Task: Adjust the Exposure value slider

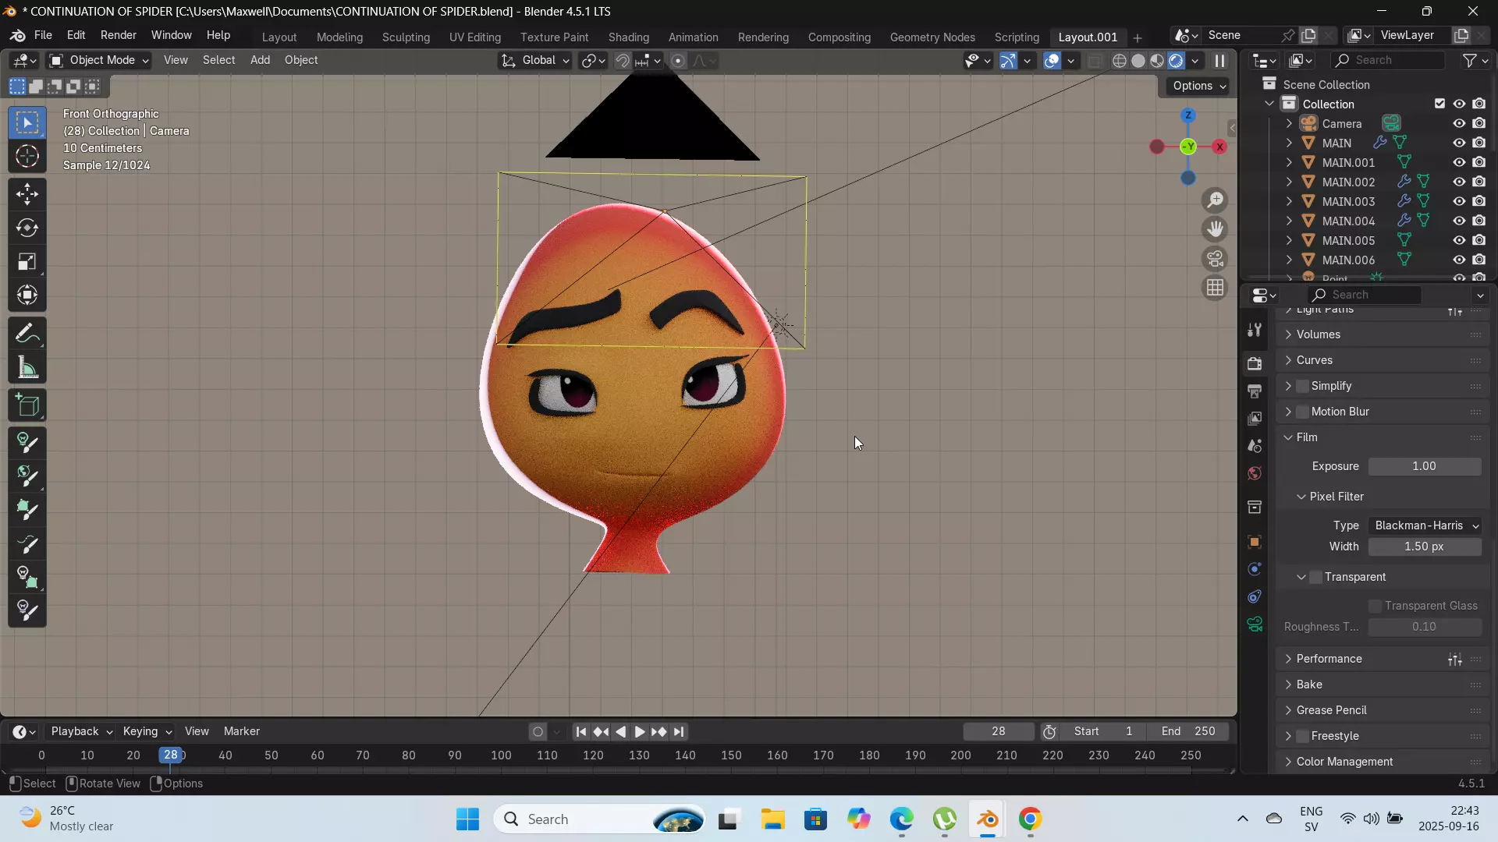Action: click(x=1425, y=466)
